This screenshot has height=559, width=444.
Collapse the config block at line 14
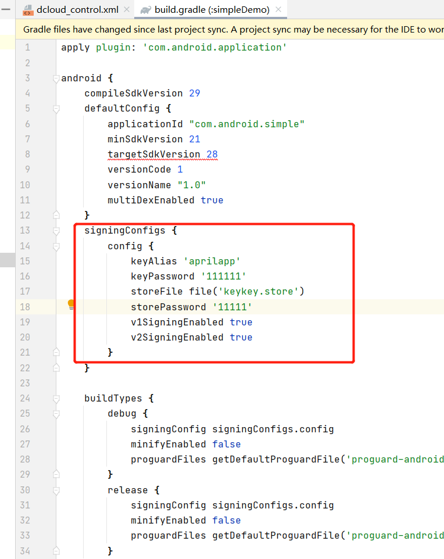(x=56, y=246)
